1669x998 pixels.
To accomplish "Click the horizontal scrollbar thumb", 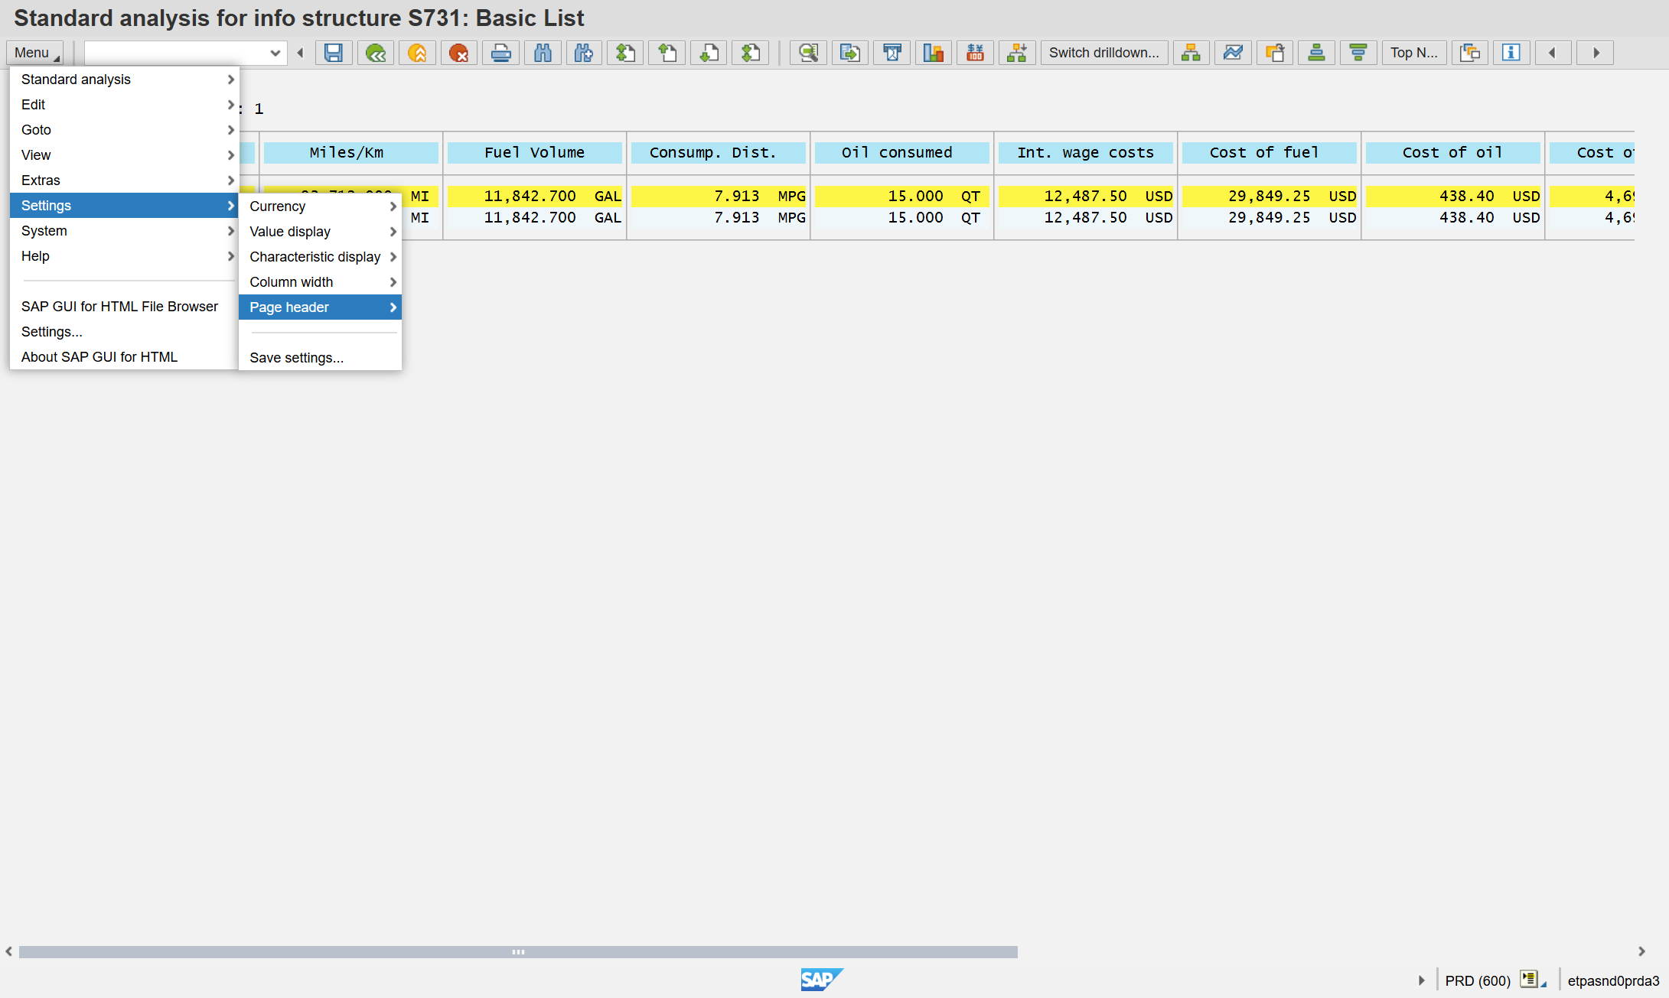I will 518,952.
